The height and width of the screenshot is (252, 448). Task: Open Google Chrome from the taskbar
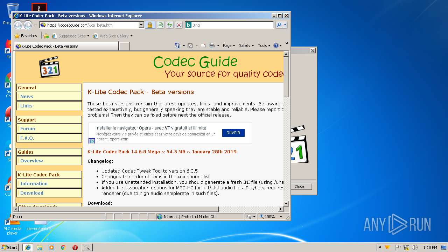63,247
